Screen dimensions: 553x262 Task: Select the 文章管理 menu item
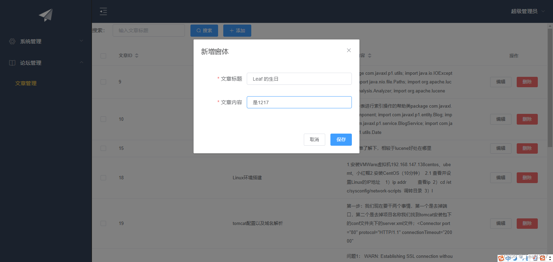[26, 83]
